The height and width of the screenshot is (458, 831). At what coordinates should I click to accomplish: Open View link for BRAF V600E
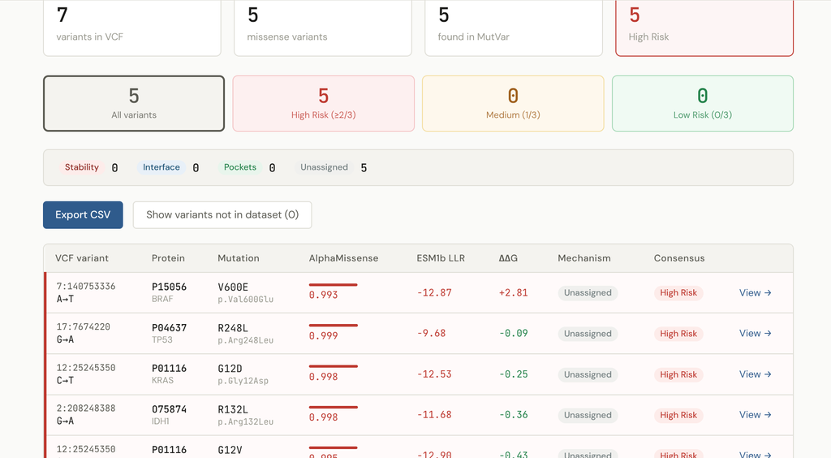(755, 293)
